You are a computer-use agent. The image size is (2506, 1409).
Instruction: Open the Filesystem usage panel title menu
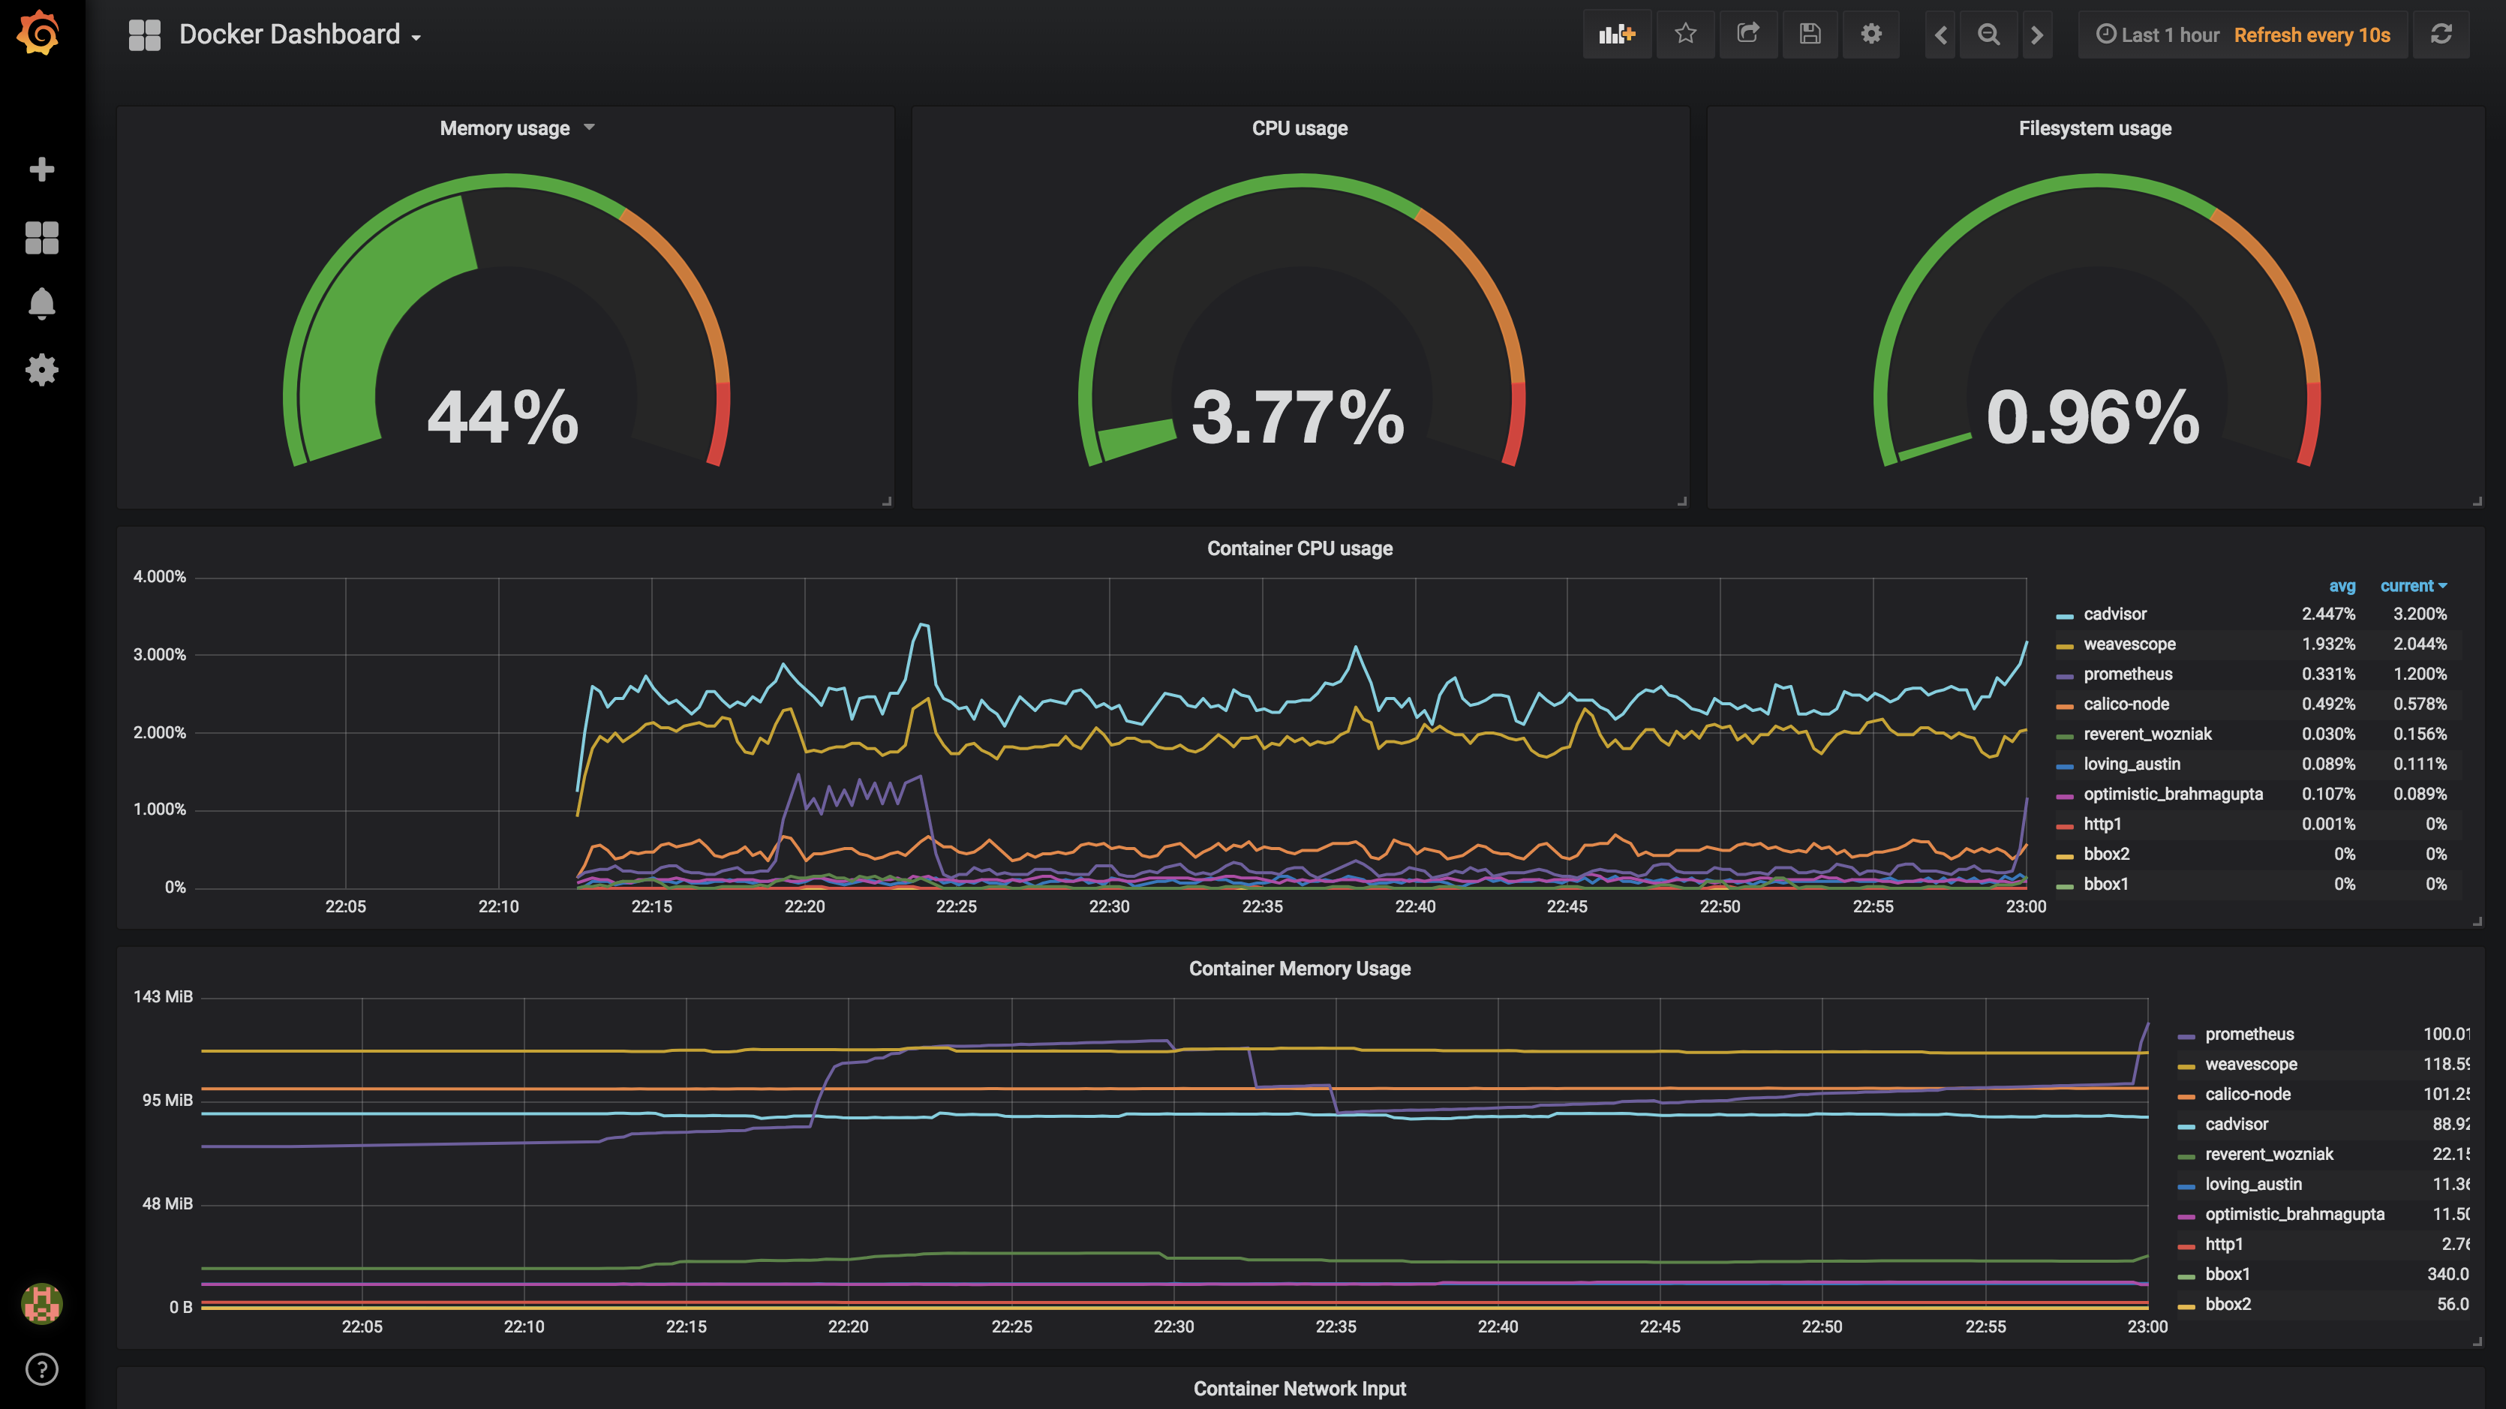[2095, 128]
